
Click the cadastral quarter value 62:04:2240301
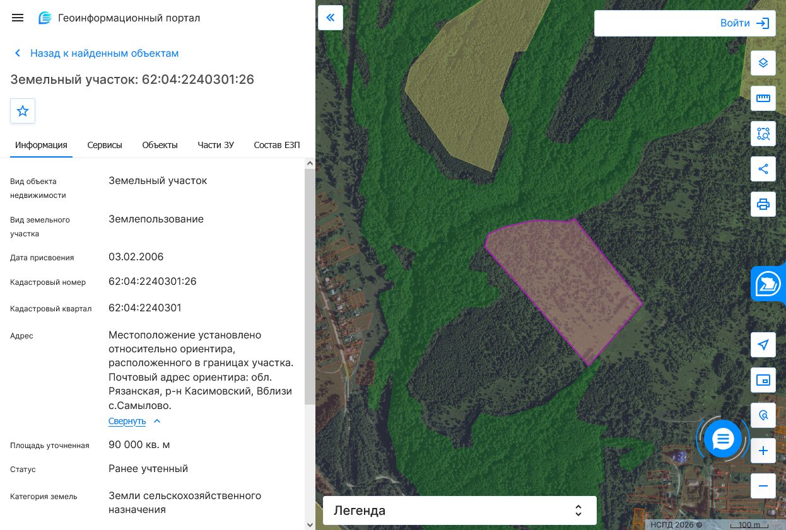pos(145,308)
